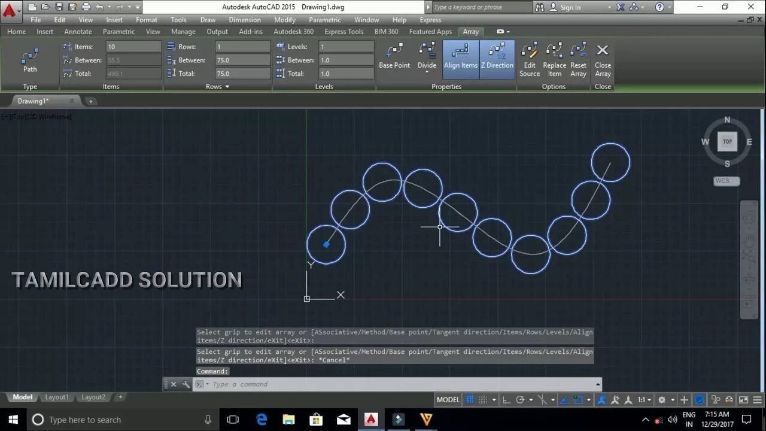This screenshot has height=431, width=766.
Task: Toggle Ortho mode in the status bar
Action: pyautogui.click(x=507, y=400)
